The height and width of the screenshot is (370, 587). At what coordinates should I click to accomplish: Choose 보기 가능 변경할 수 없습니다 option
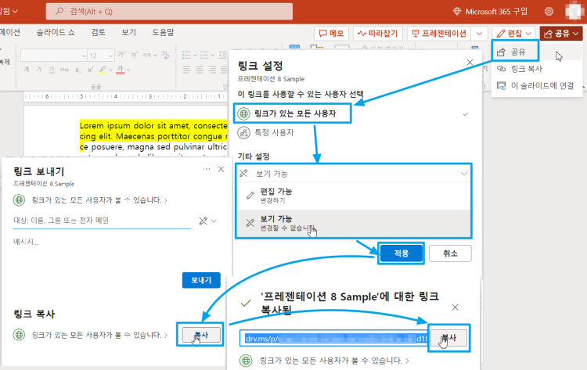(354, 223)
